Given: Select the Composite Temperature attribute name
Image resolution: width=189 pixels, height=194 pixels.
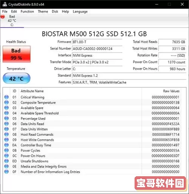Looking at the screenshot, I should click(x=38, y=102).
